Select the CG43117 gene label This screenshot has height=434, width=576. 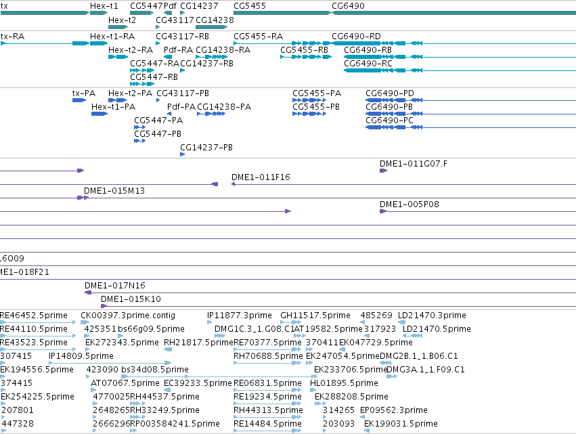175,20
